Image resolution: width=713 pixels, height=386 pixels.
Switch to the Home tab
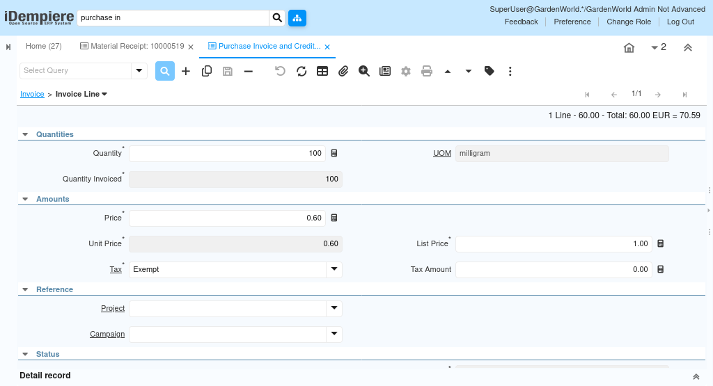pos(44,47)
